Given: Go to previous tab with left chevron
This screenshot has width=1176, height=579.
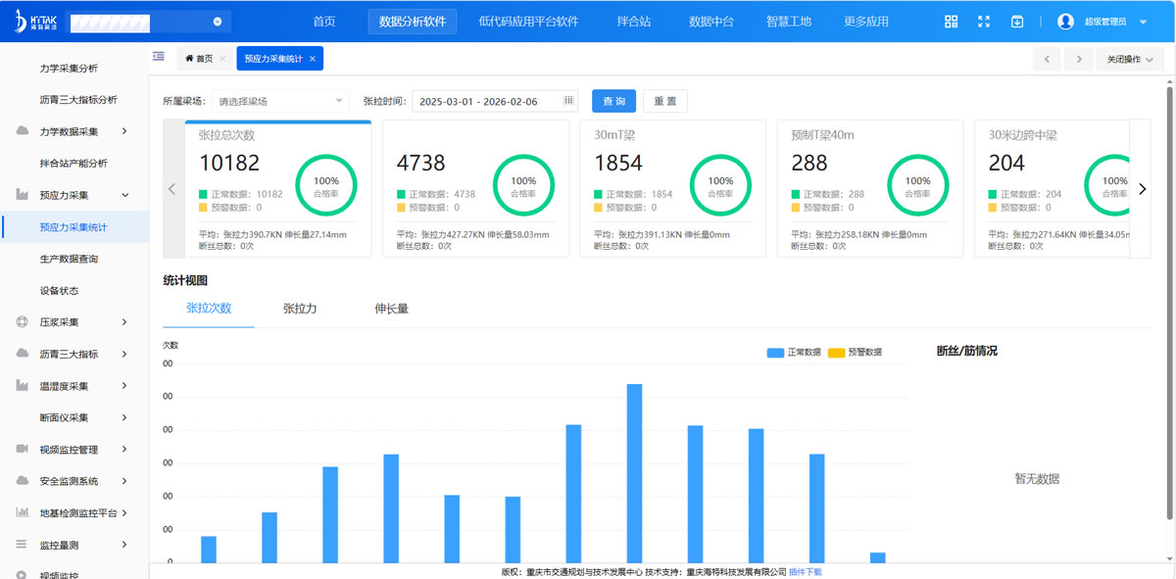Looking at the screenshot, I should tap(1047, 59).
